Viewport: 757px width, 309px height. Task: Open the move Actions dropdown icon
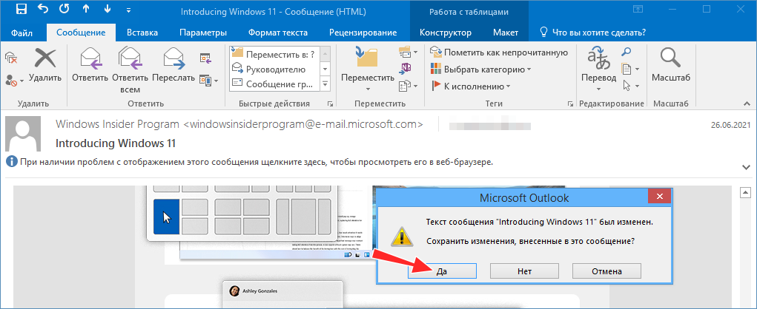[408, 86]
